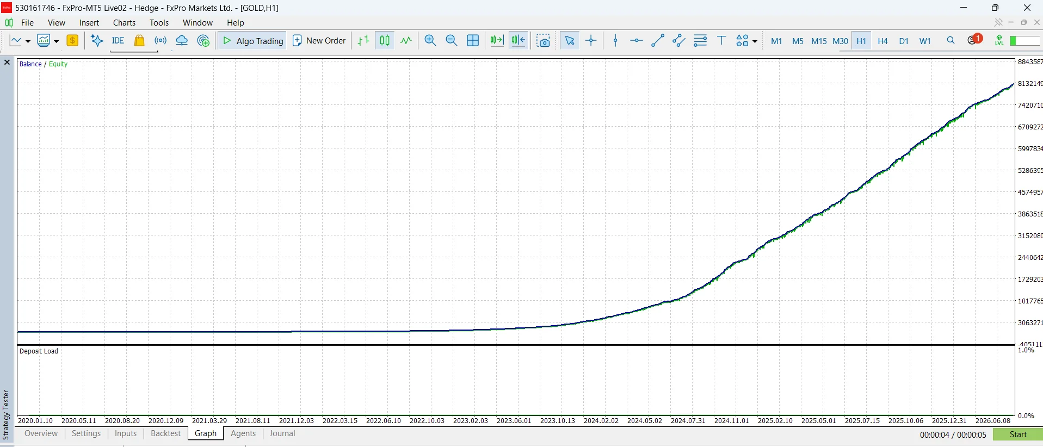Take a chart screenshot with camera icon

point(543,41)
